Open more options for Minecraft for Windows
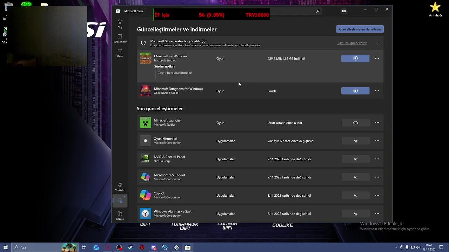Image resolution: width=449 pixels, height=252 pixels. pos(377,58)
